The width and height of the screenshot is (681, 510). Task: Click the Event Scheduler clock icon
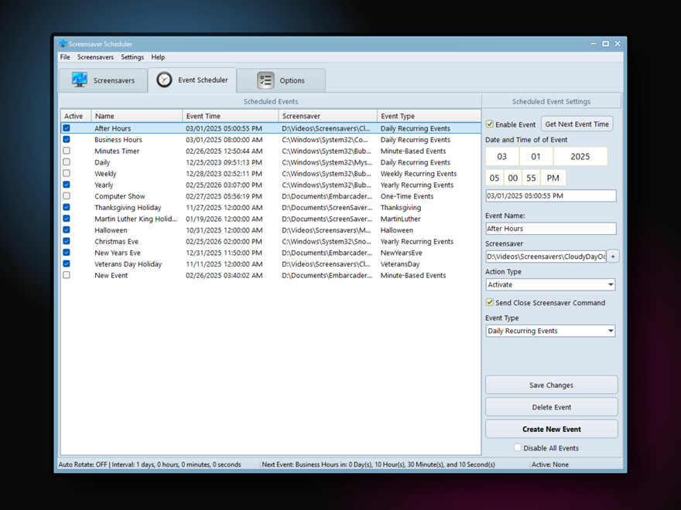[x=164, y=80]
